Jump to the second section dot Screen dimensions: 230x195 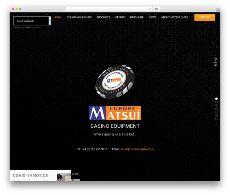[x=216, y=102]
